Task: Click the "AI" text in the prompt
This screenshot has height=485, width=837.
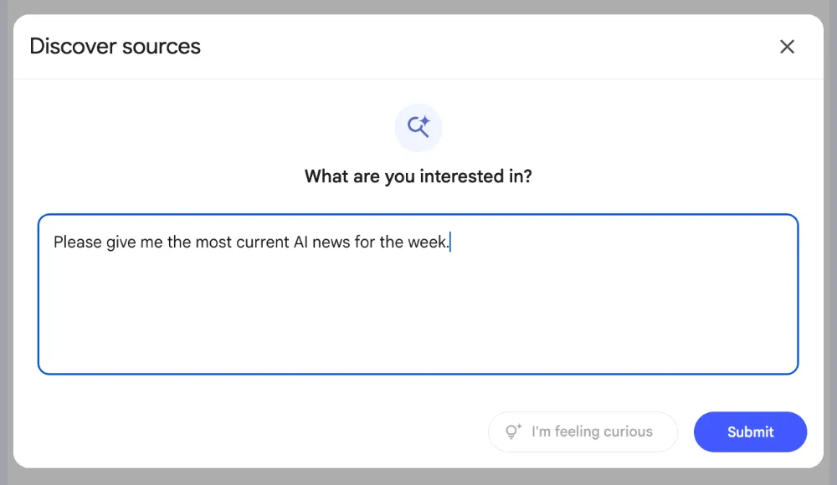Action: 300,242
